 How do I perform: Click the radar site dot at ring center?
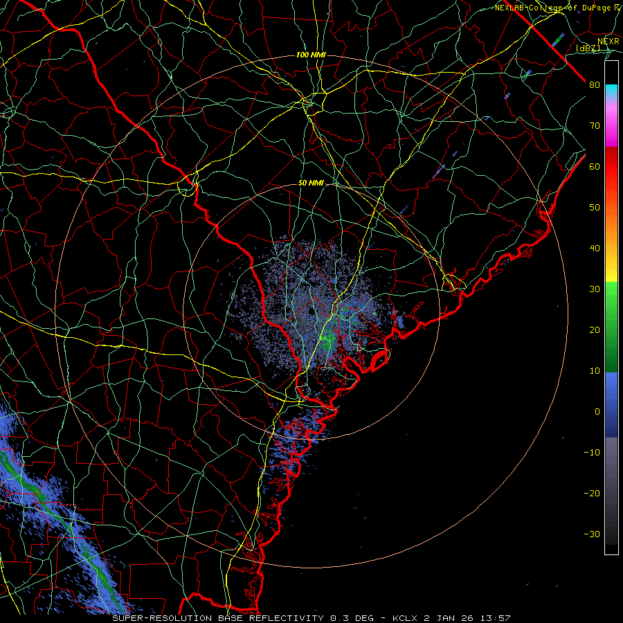pyautogui.click(x=310, y=311)
